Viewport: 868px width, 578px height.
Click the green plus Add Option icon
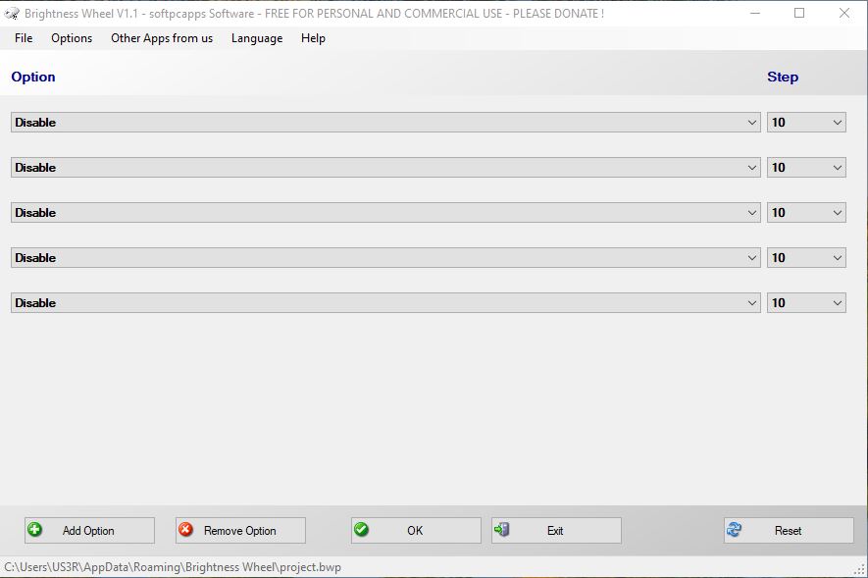[35, 530]
